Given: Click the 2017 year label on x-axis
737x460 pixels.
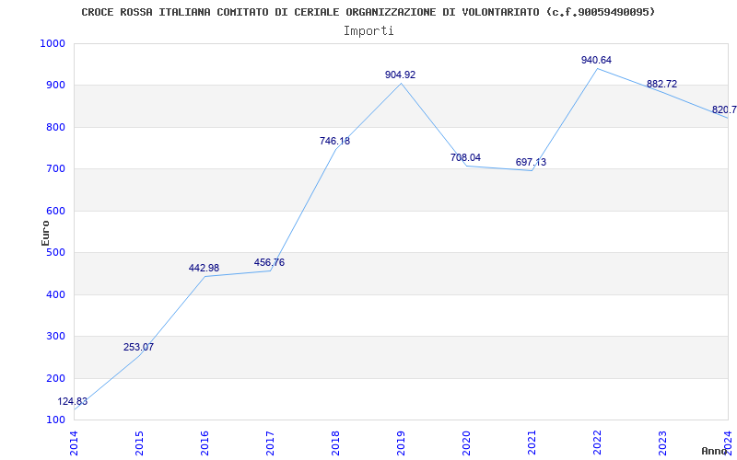Looking at the screenshot, I should coord(270,443).
